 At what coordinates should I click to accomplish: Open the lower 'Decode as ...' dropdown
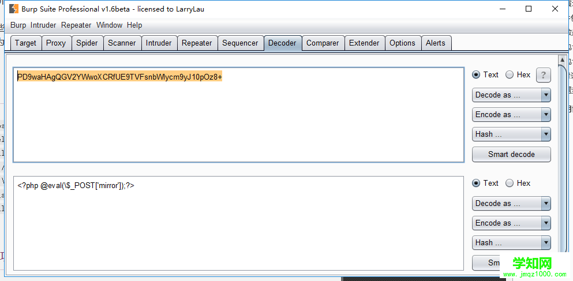pos(511,204)
